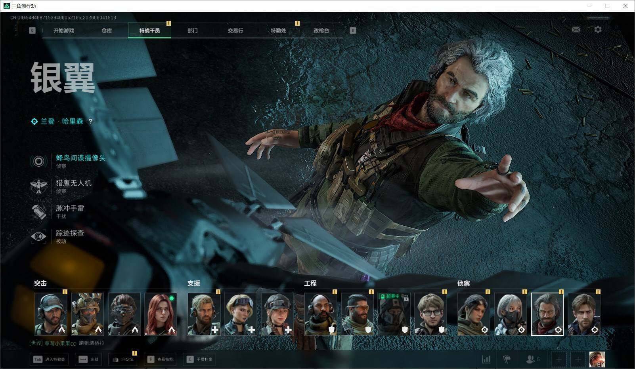Switch to the 开始游戏 tab

coord(64,30)
